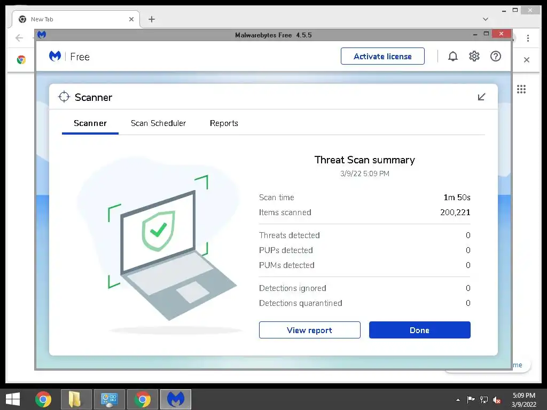Select the Chrome New Tab tab
547x410 pixels.
pos(76,19)
